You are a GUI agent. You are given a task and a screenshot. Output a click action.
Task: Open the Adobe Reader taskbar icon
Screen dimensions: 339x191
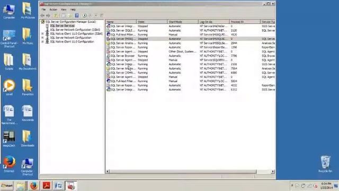coord(47,186)
